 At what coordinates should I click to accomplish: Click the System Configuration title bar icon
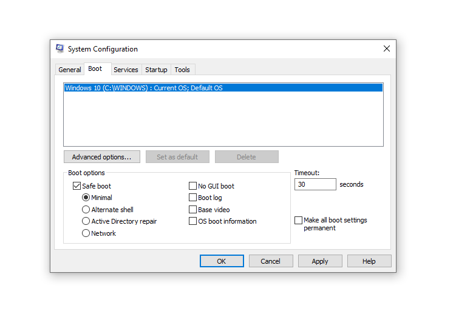click(60, 48)
